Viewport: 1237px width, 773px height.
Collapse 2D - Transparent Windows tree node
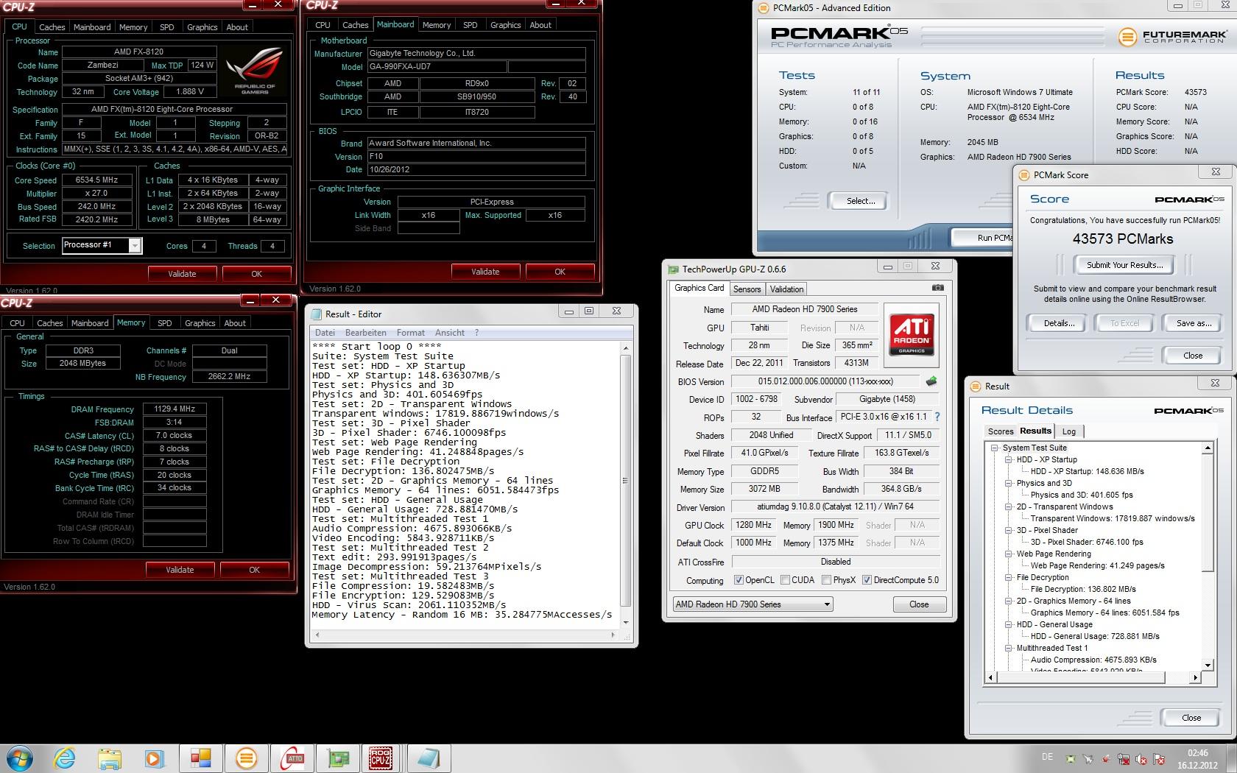click(x=1009, y=506)
